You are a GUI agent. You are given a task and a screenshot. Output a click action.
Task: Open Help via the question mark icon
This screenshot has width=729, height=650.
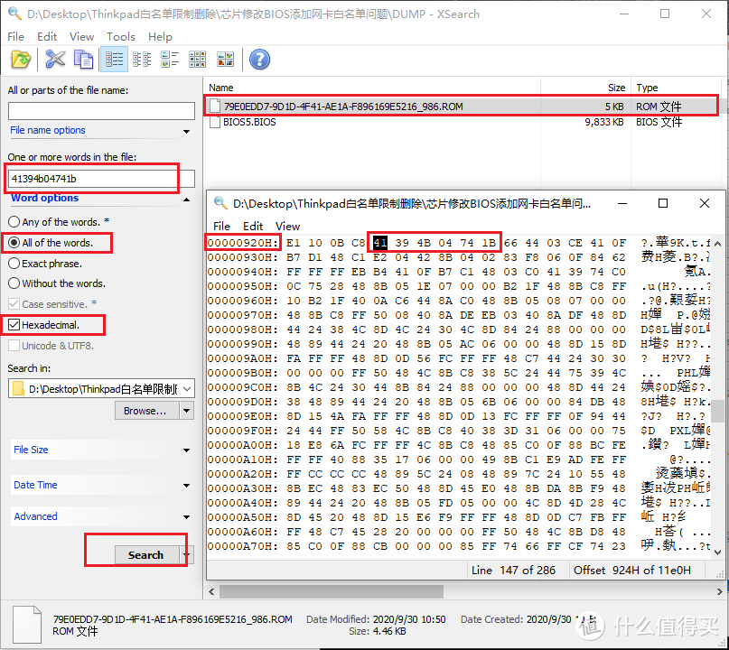(x=259, y=60)
